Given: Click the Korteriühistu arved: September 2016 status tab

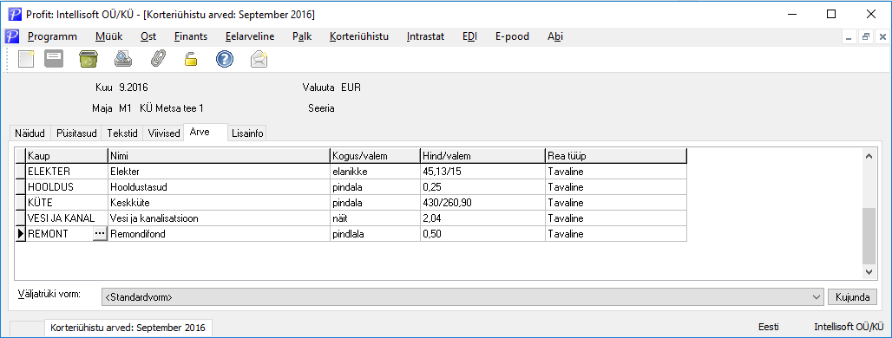Looking at the screenshot, I should click(128, 328).
